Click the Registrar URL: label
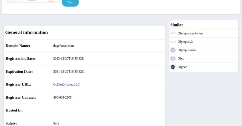 click(x=18, y=84)
